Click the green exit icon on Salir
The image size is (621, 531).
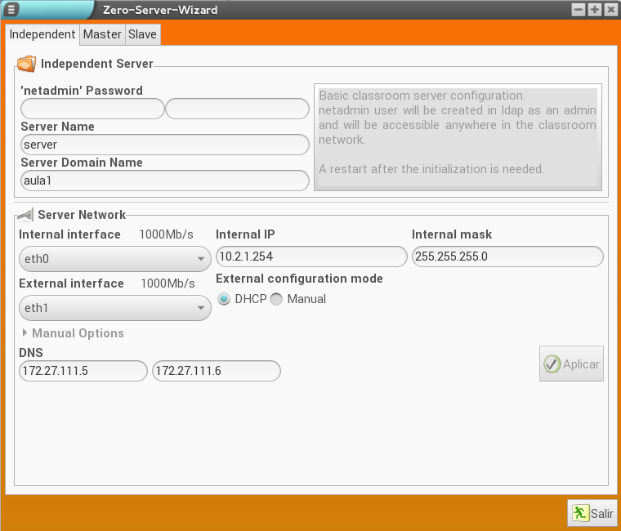[579, 514]
